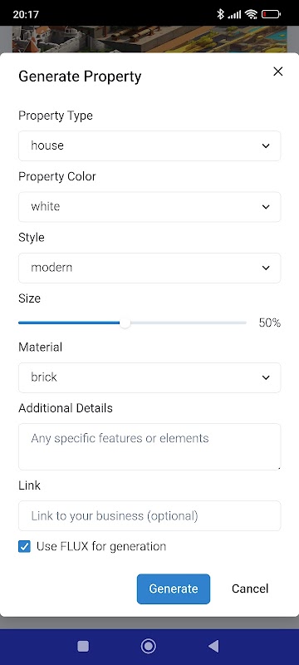Focus the Link to your business field
The image size is (299, 665).
point(149,515)
